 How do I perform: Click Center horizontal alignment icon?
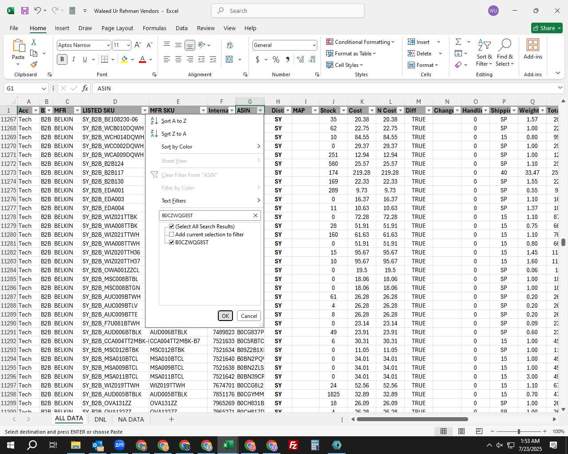[x=178, y=59]
